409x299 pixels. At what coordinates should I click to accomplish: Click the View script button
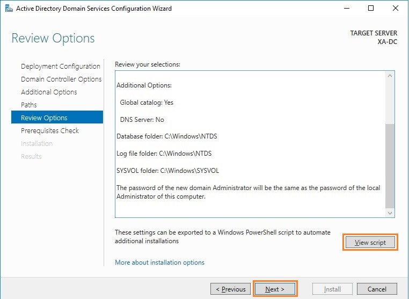370,243
